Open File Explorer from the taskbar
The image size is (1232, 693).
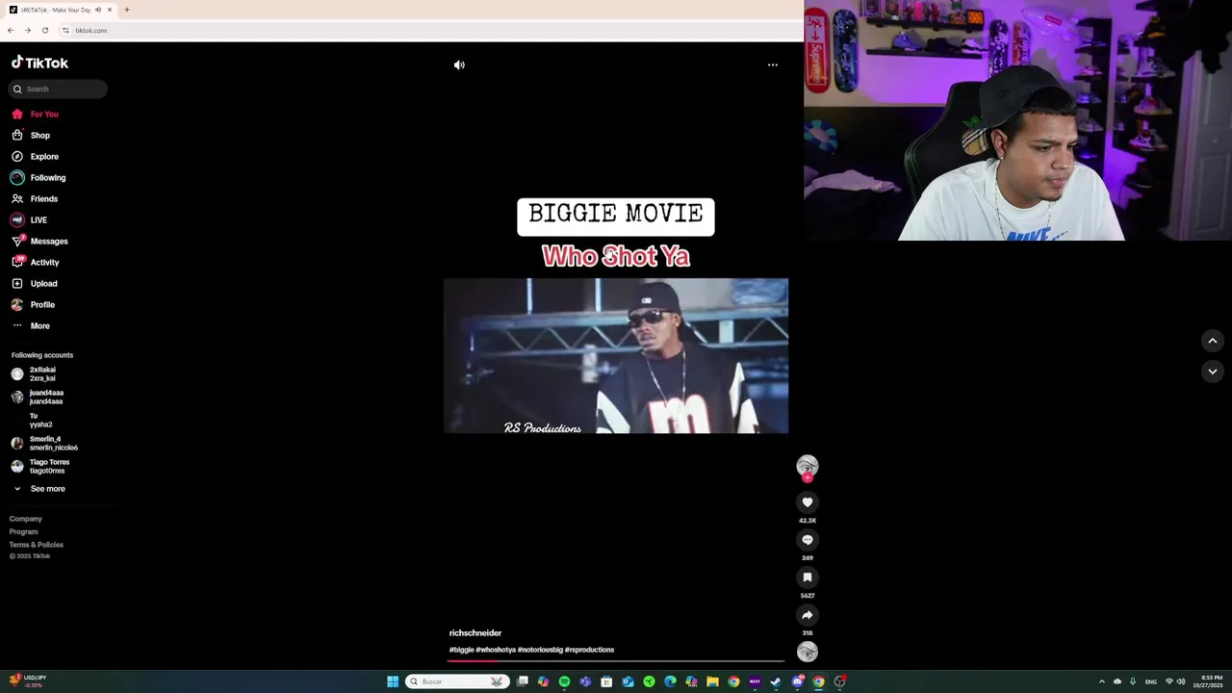(712, 681)
